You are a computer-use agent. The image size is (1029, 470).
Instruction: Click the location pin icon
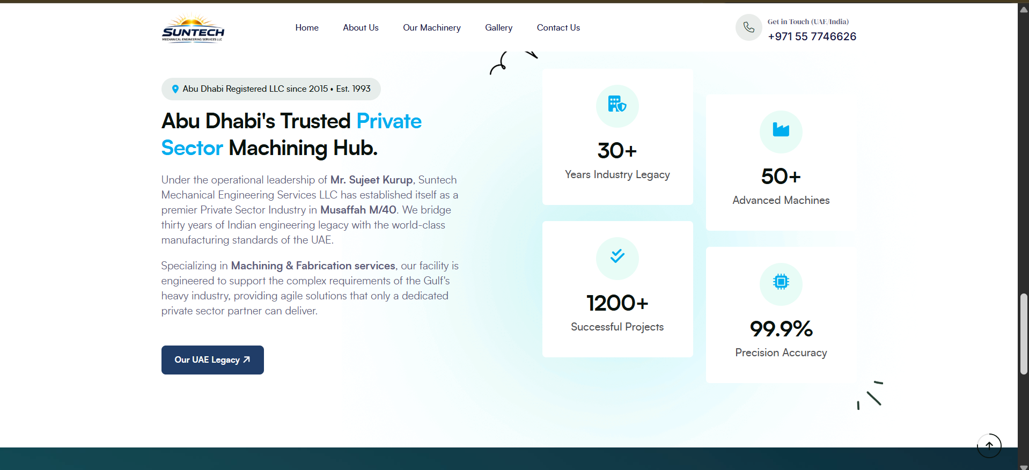175,89
